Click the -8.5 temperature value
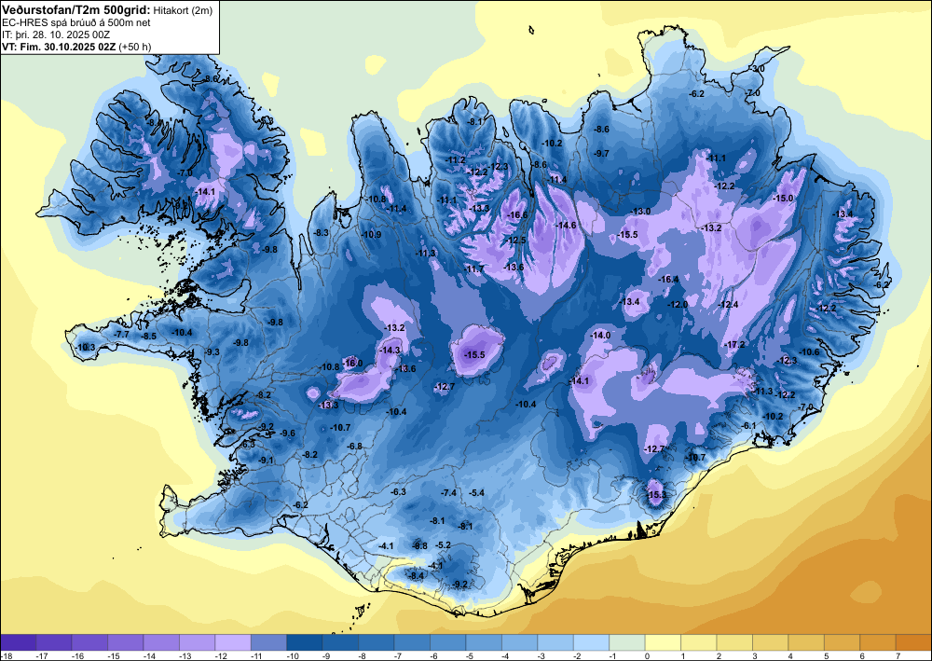 (148, 336)
